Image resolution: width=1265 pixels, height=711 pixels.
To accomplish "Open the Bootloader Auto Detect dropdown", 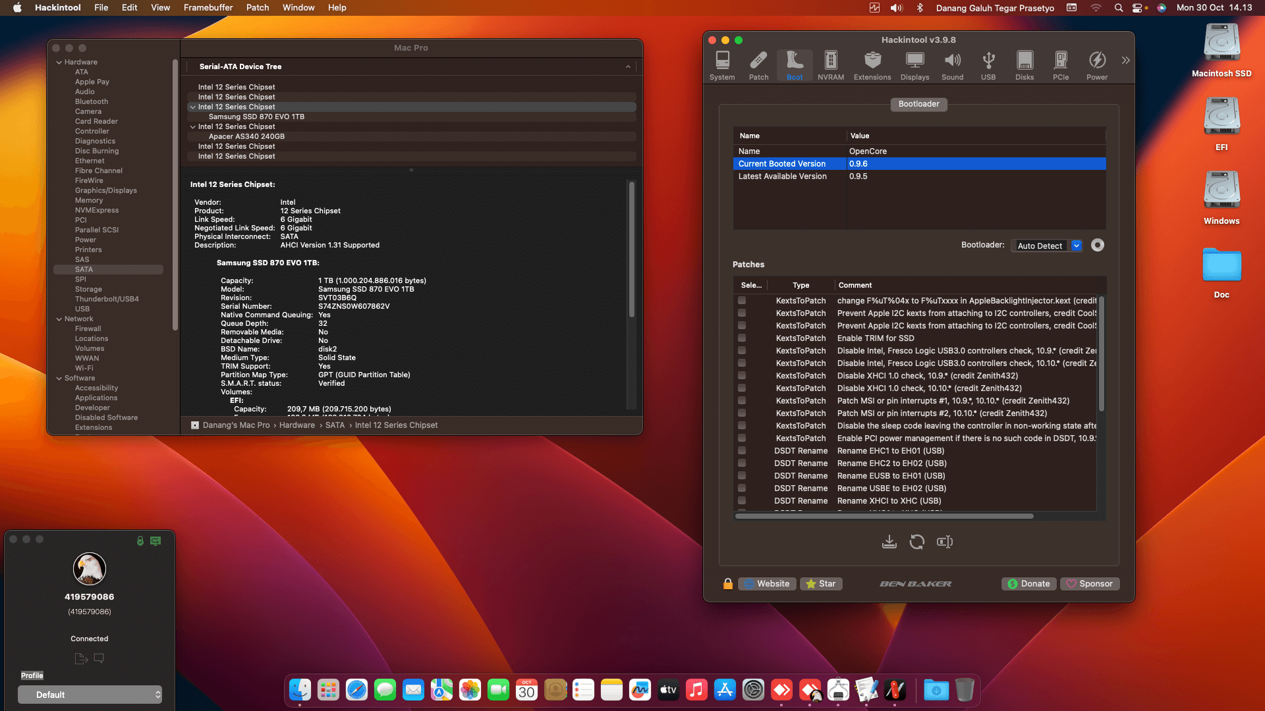I will click(x=1047, y=246).
